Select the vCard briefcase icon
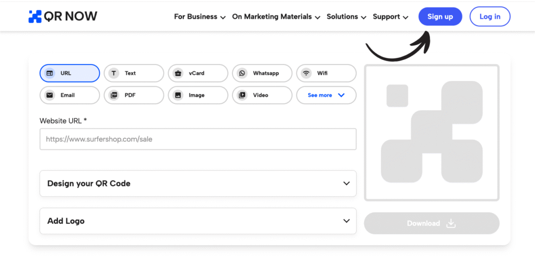535x264 pixels. 178,73
